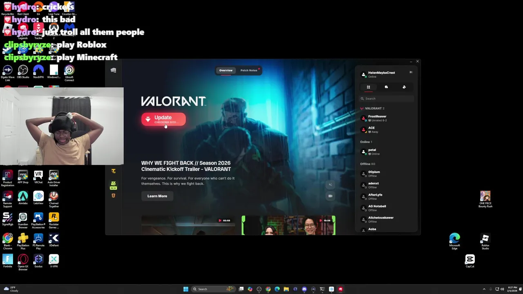Toggle the background video camera icon
Screen dimensions: 523x294
[331, 196]
